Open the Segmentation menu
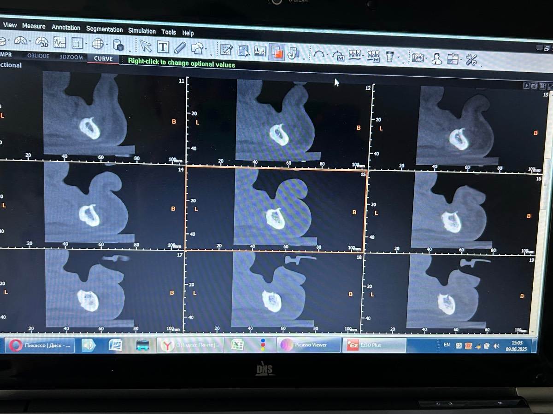 (x=104, y=29)
